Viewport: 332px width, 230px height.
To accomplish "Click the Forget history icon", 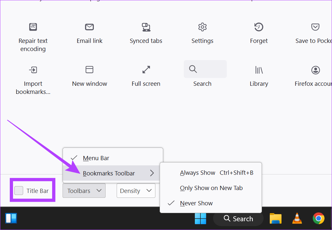I will click(259, 27).
